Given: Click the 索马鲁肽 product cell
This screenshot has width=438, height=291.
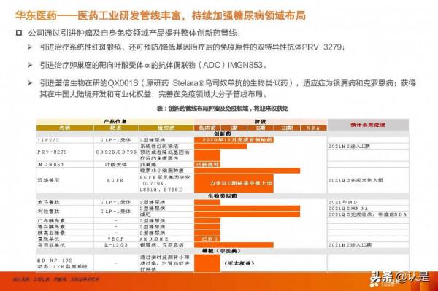Looking at the screenshot, I should click(x=65, y=202).
